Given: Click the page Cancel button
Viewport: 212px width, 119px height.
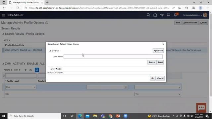Looking at the screenshot, I should pos(203,23).
